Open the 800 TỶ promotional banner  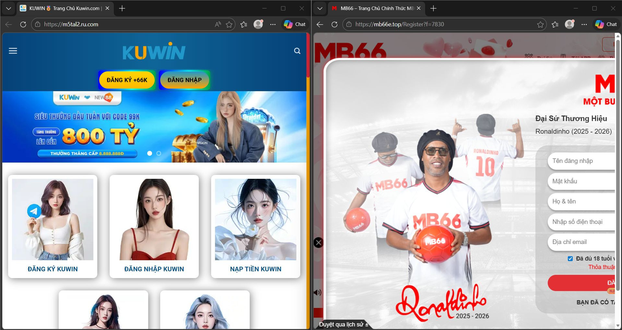click(154, 127)
